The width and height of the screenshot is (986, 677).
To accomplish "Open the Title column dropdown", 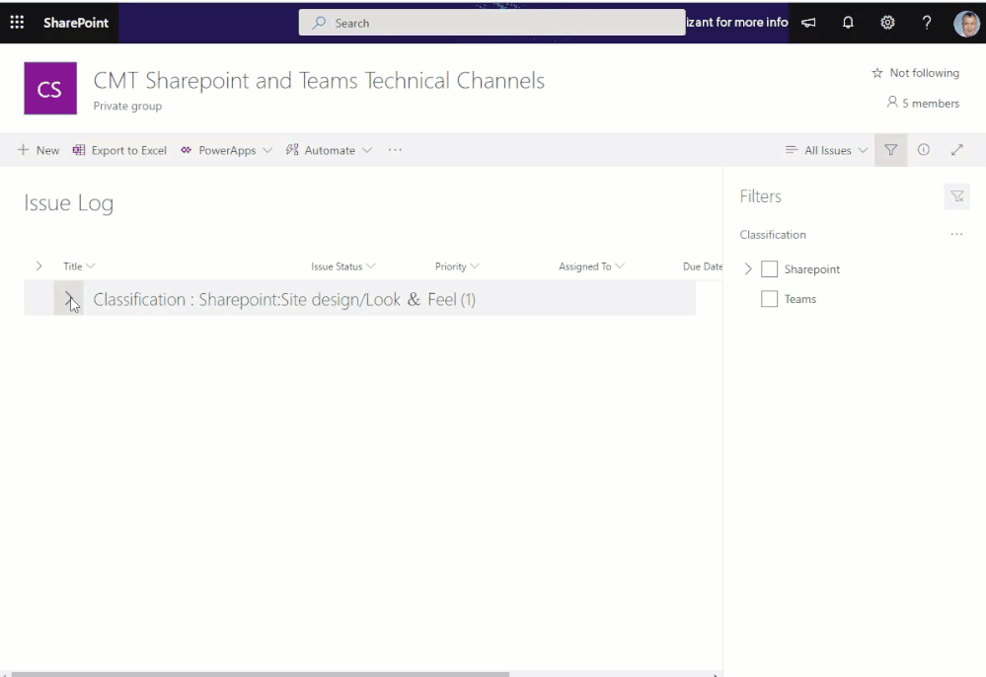I will pos(79,265).
